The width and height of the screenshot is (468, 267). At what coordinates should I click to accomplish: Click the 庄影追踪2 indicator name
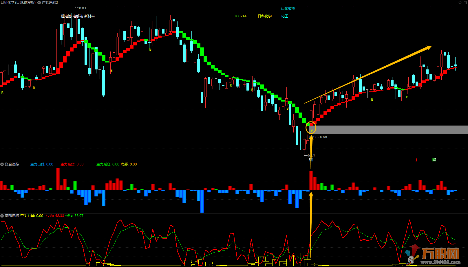tap(50, 3)
